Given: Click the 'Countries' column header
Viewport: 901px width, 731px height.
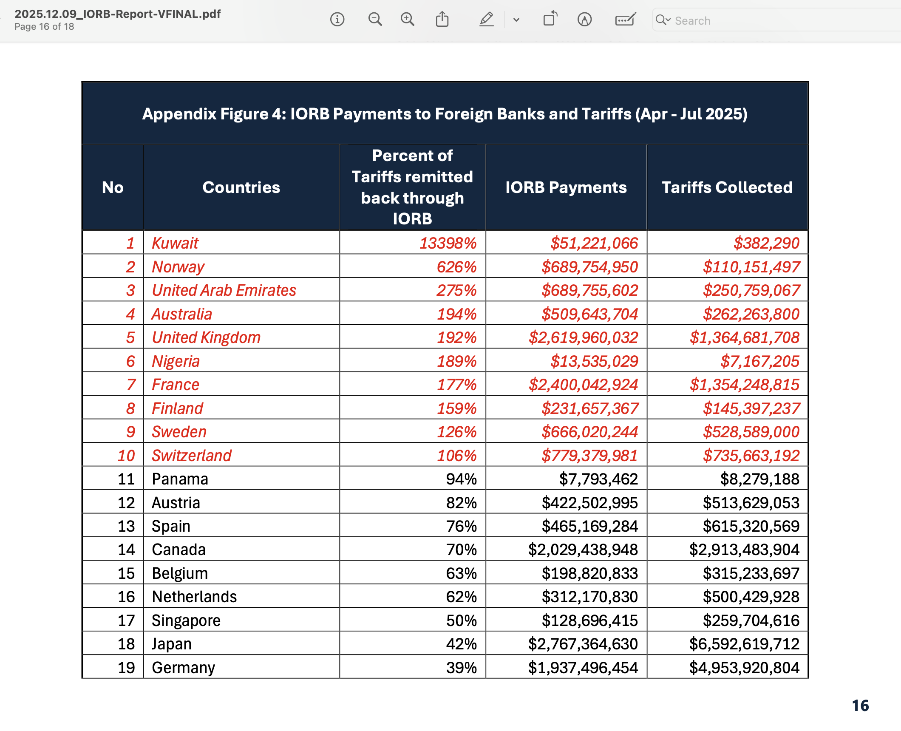Looking at the screenshot, I should tap(241, 187).
